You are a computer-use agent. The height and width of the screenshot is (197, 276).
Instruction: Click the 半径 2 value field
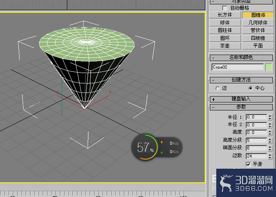pos(256,125)
